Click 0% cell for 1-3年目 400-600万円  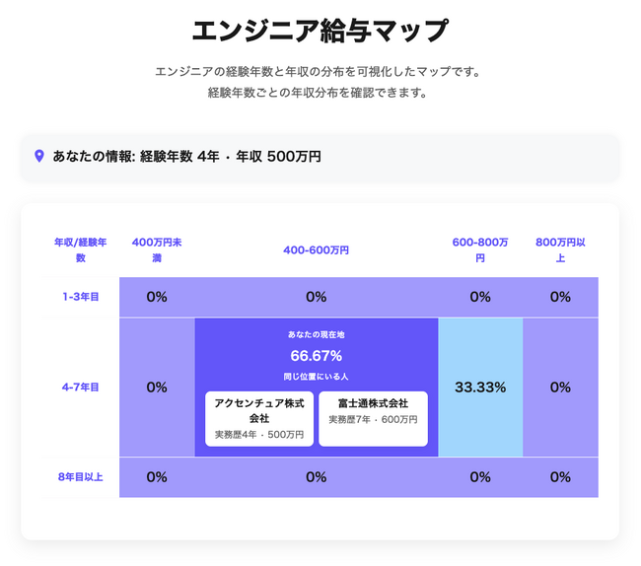316,297
